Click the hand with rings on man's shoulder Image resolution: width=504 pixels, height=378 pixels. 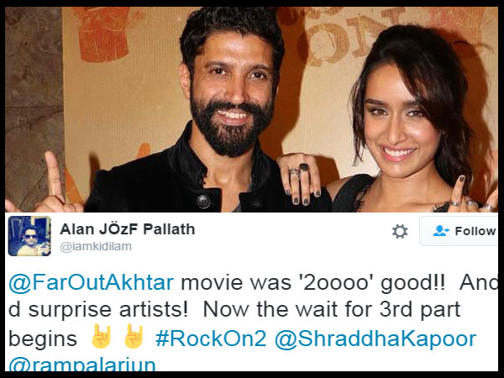[x=300, y=179]
